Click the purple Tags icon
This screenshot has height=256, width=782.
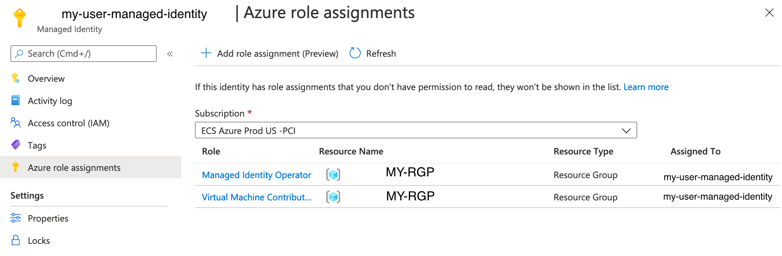click(16, 145)
